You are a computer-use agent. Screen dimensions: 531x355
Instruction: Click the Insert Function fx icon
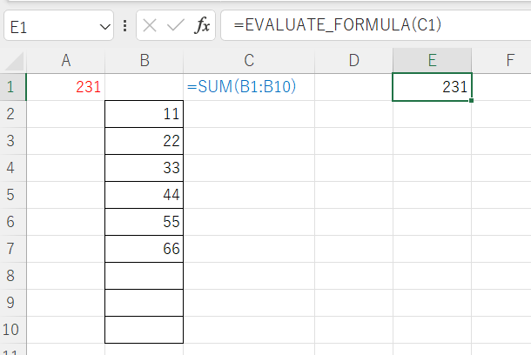[201, 26]
